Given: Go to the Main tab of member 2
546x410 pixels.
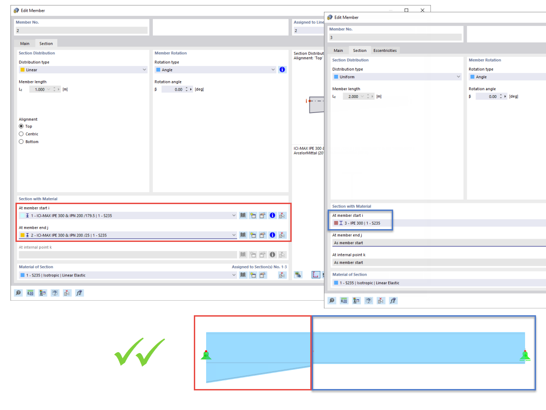Looking at the screenshot, I should click(x=25, y=43).
